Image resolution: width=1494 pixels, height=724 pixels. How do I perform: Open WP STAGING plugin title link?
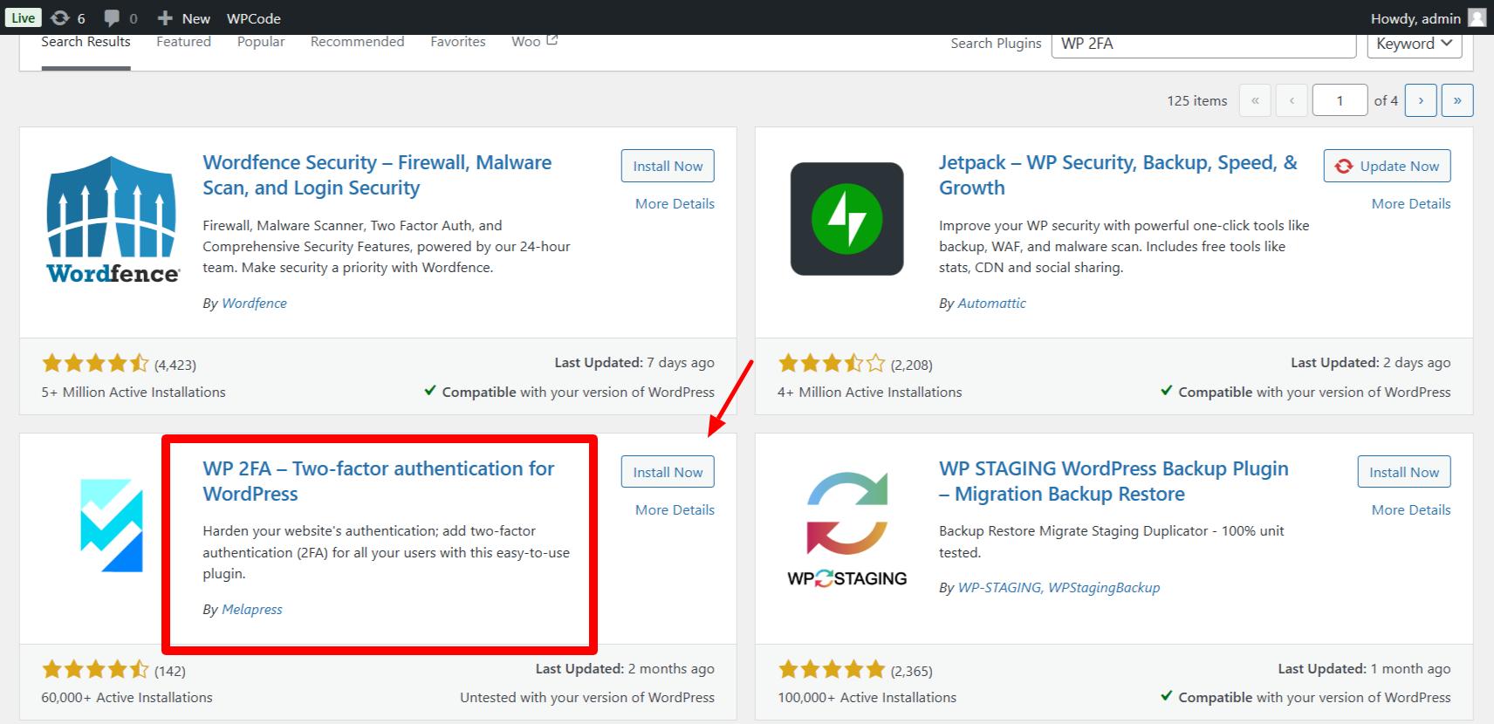(1114, 481)
